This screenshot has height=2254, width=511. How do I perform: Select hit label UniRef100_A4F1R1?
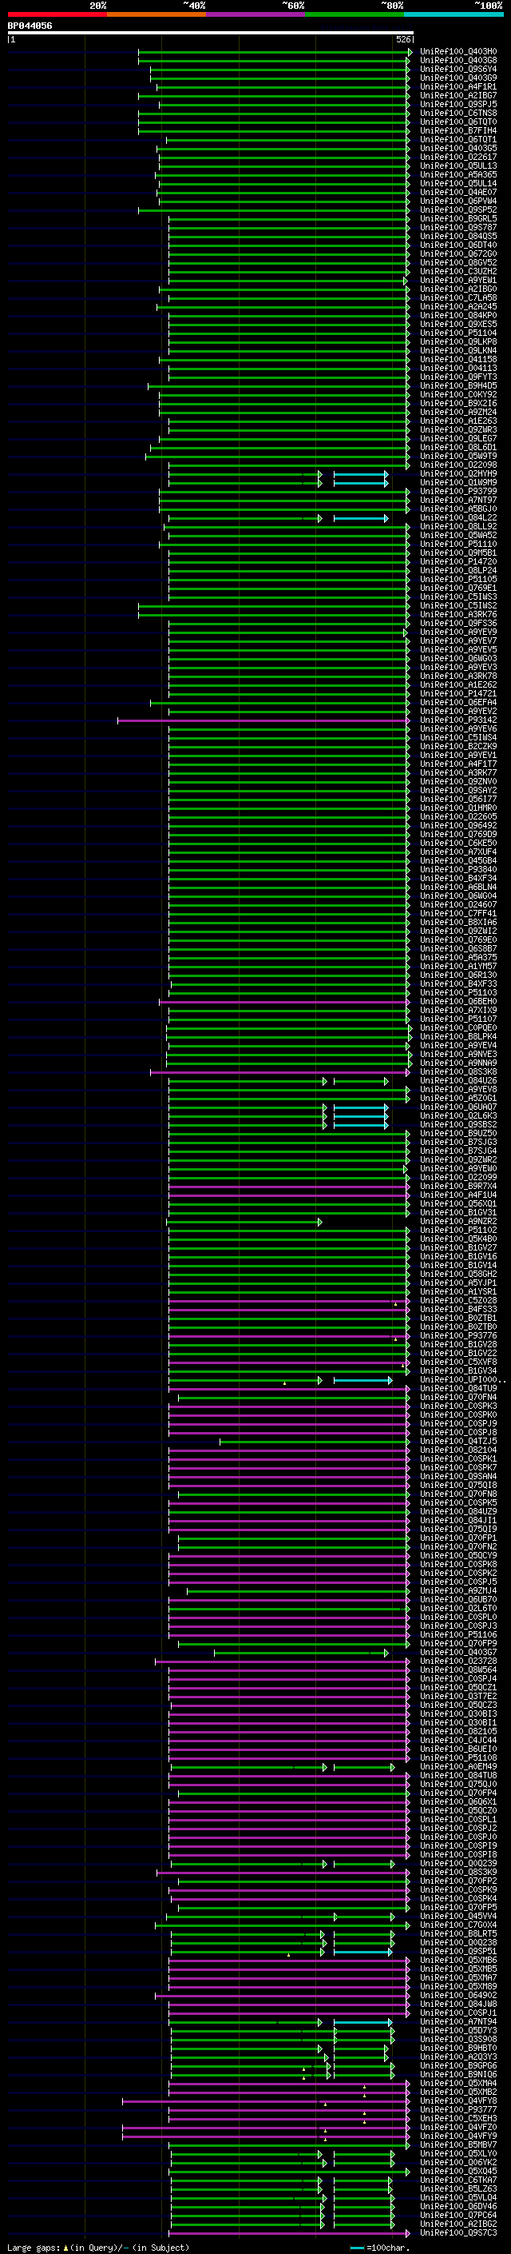click(x=458, y=86)
